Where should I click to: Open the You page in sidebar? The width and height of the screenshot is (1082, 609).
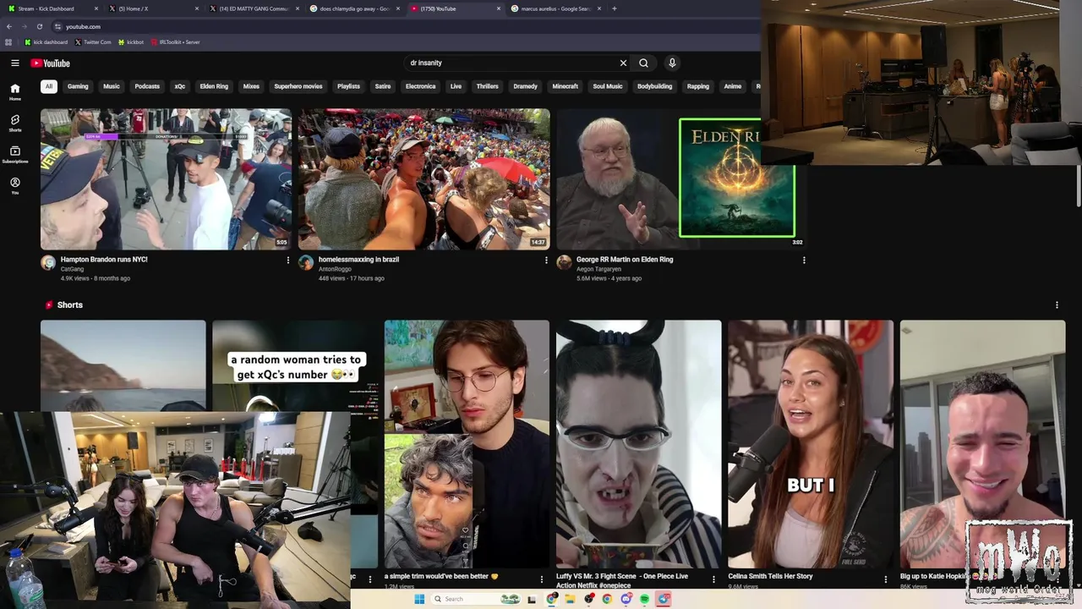point(14,186)
